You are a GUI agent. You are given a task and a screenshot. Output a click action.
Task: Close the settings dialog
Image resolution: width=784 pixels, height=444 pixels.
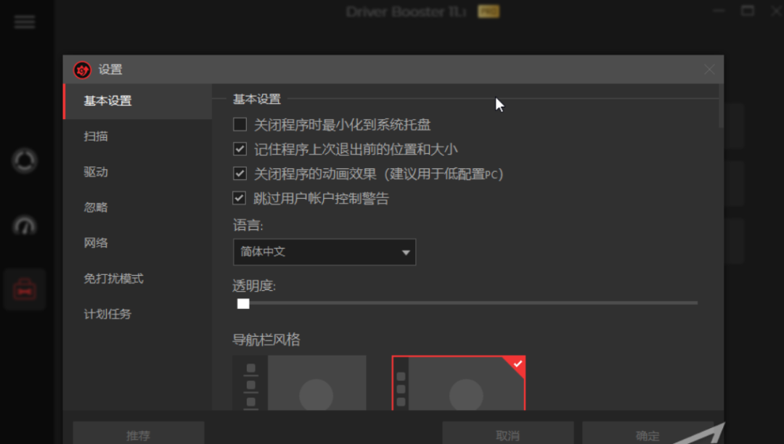[x=709, y=70]
